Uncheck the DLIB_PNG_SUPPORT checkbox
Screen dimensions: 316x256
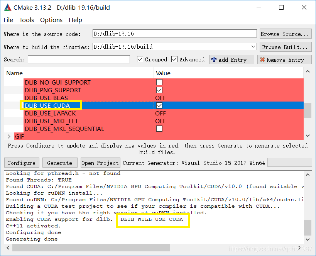(x=160, y=90)
